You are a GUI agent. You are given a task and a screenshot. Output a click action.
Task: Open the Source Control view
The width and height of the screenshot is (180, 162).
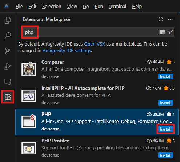coord(8,51)
